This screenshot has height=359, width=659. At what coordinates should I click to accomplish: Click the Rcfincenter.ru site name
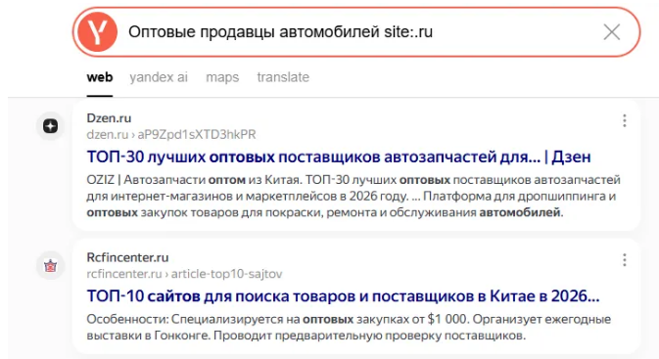click(x=127, y=257)
